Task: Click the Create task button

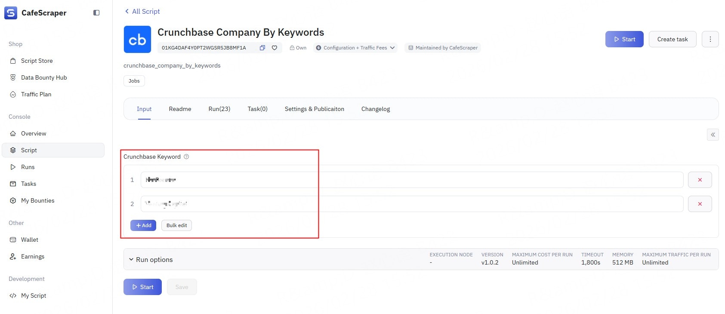Action: pos(673,39)
